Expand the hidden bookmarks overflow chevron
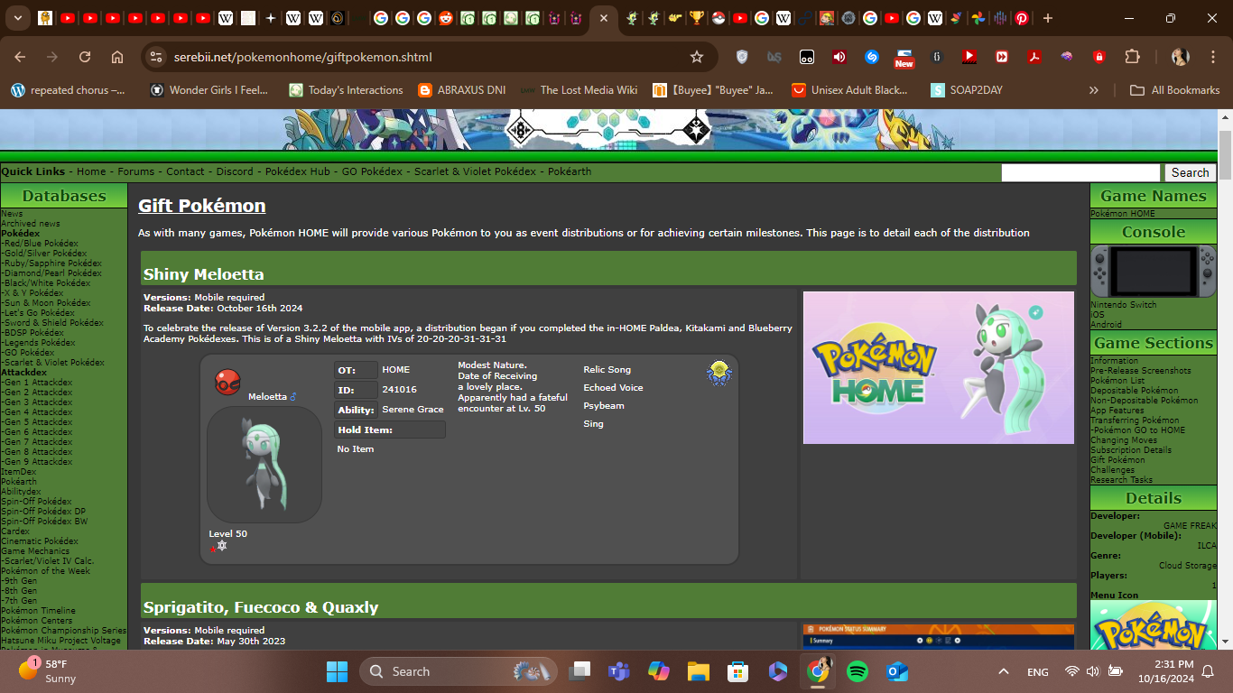The image size is (1233, 693). [x=1094, y=90]
